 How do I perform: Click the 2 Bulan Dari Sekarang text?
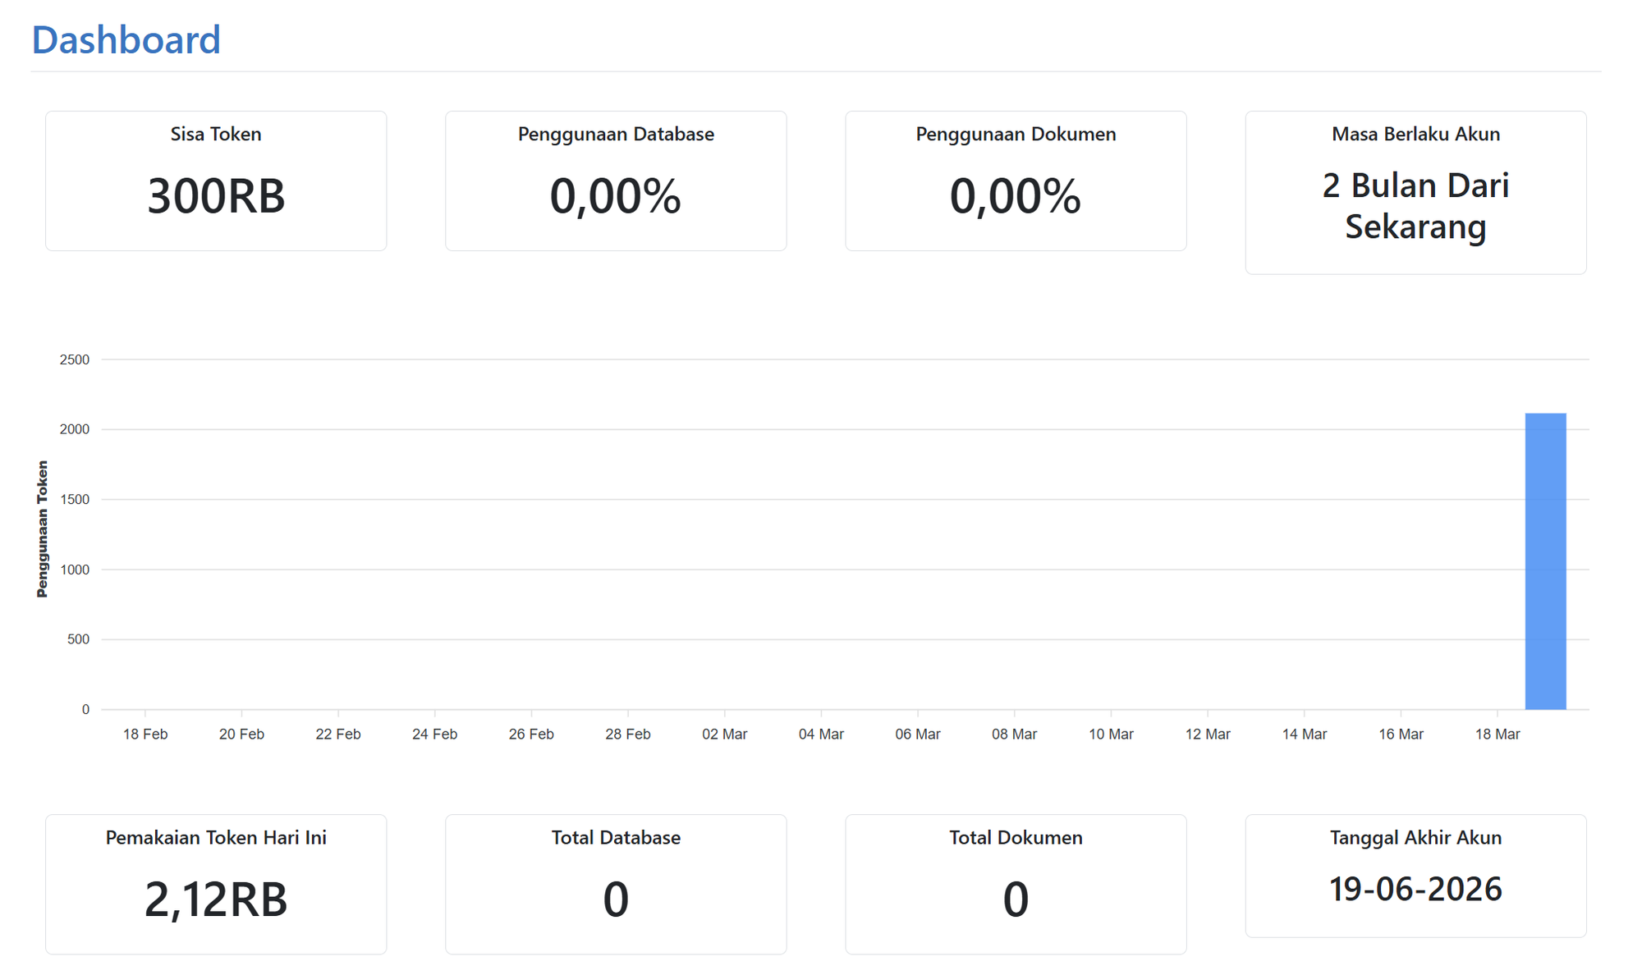click(x=1415, y=206)
